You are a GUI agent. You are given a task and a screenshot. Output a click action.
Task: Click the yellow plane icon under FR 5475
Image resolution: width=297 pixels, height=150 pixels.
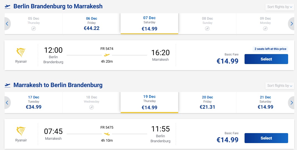click(107, 134)
